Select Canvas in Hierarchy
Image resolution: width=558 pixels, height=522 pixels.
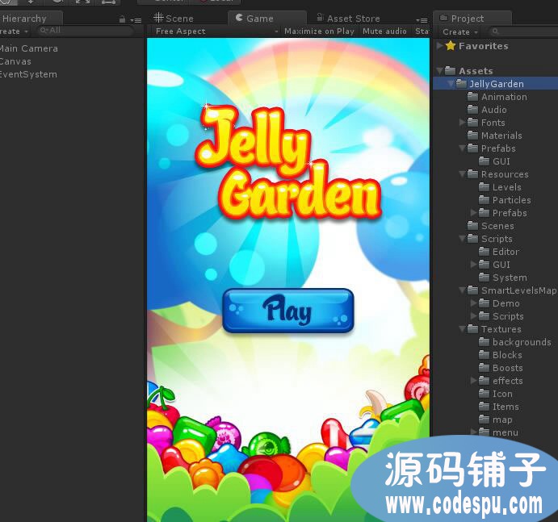tap(15, 61)
